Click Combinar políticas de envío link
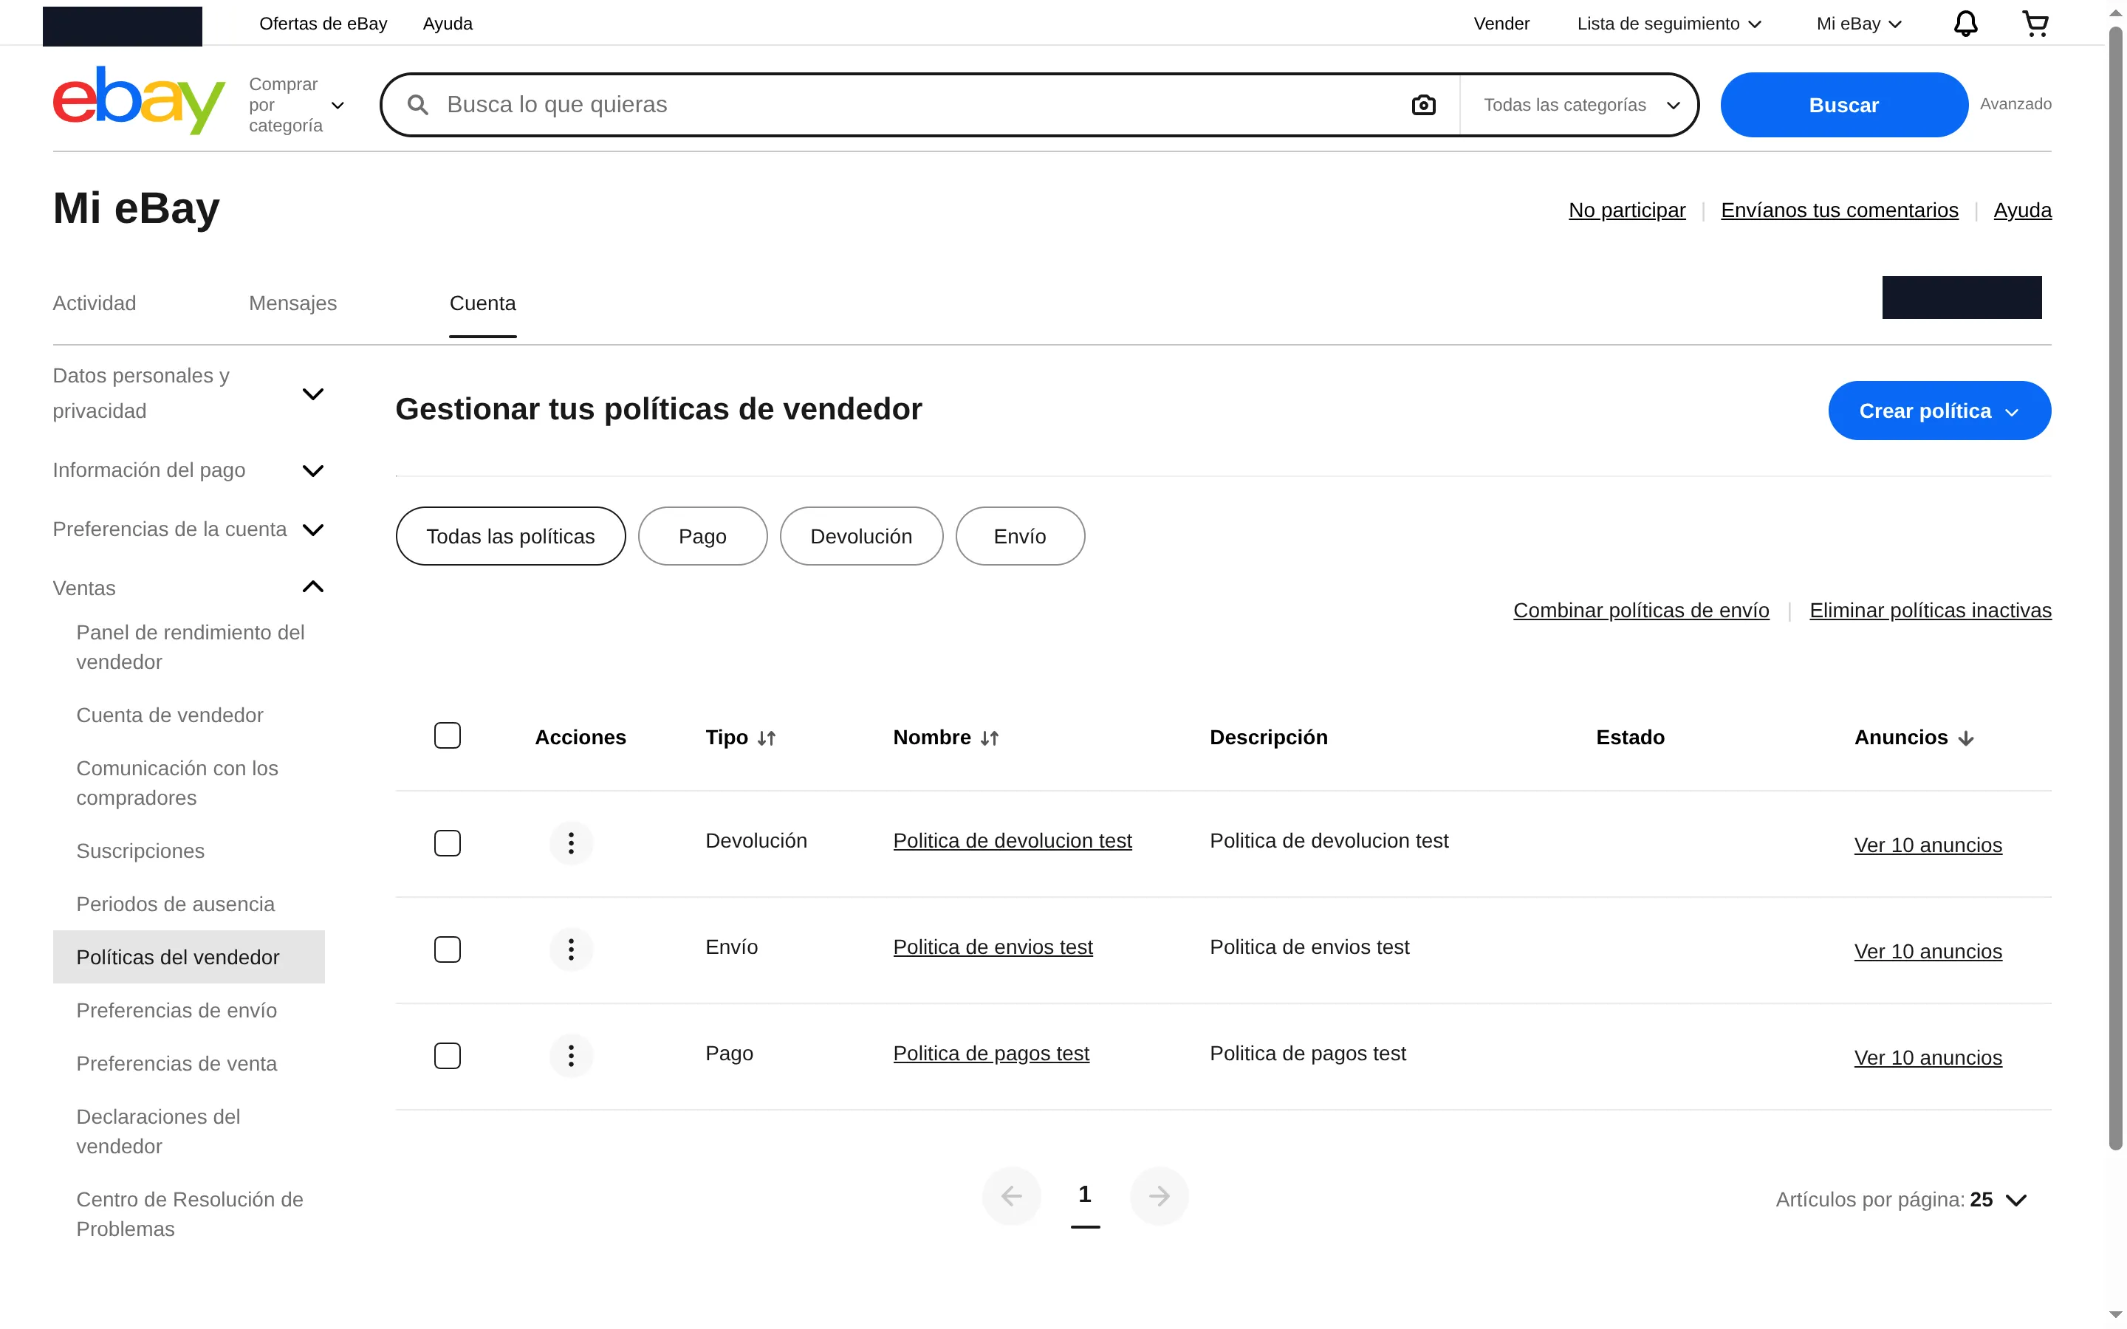Image resolution: width=2127 pixels, height=1329 pixels. [x=1641, y=610]
